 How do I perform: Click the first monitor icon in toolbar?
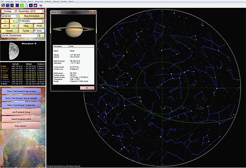pyautogui.click(x=2, y=5)
